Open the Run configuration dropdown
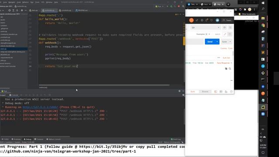 [159, 6]
